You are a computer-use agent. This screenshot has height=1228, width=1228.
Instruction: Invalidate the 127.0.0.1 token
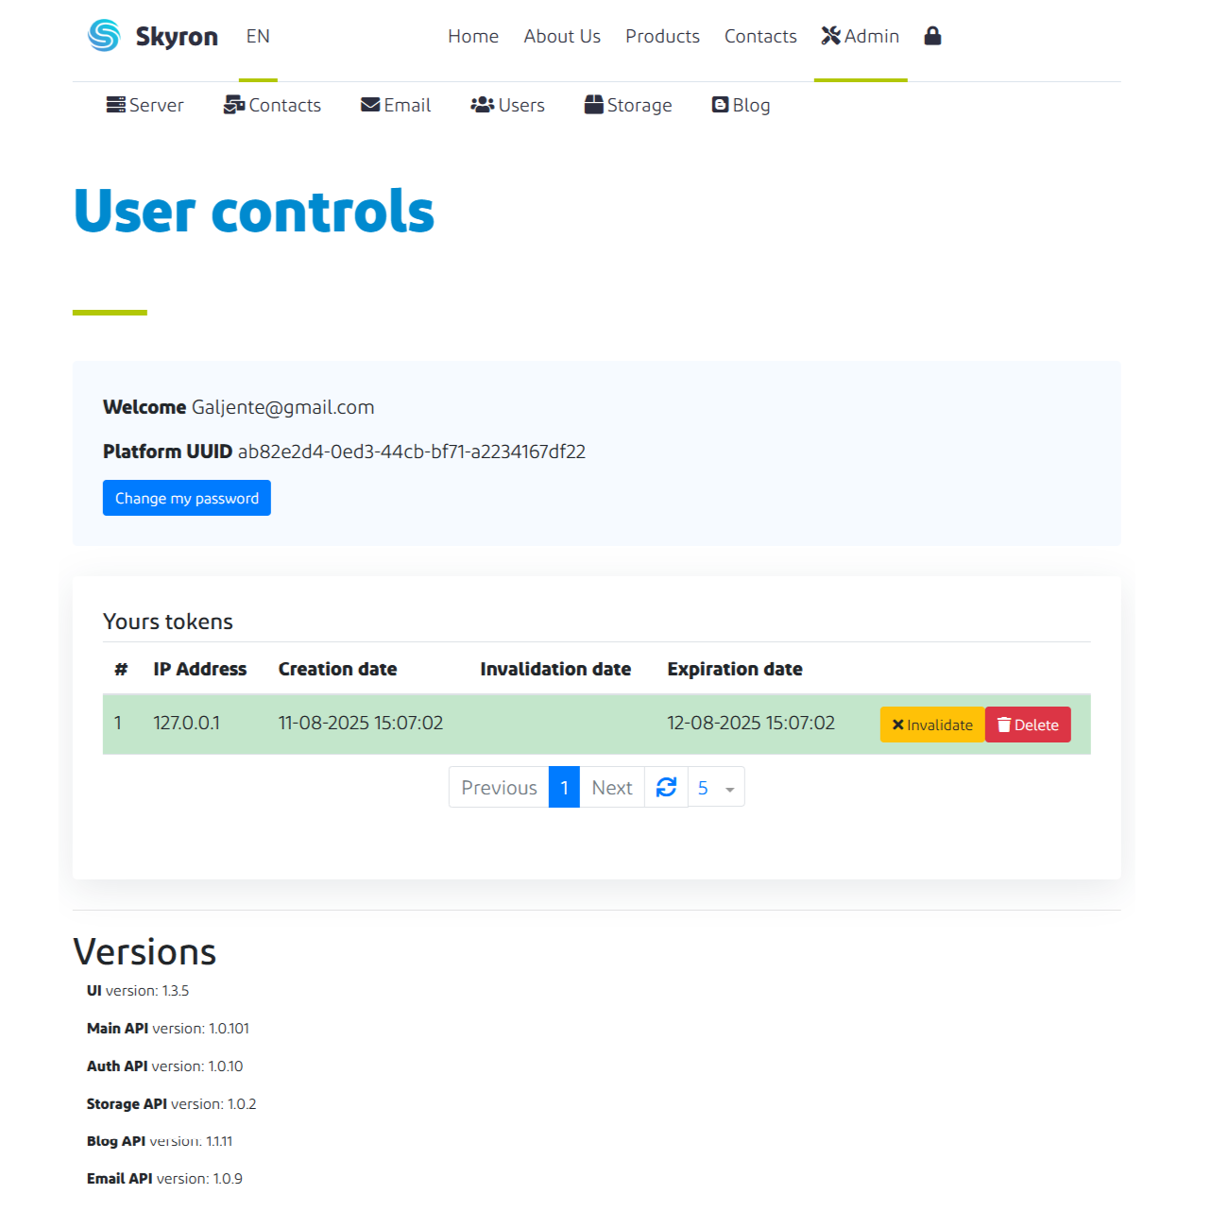click(x=932, y=725)
